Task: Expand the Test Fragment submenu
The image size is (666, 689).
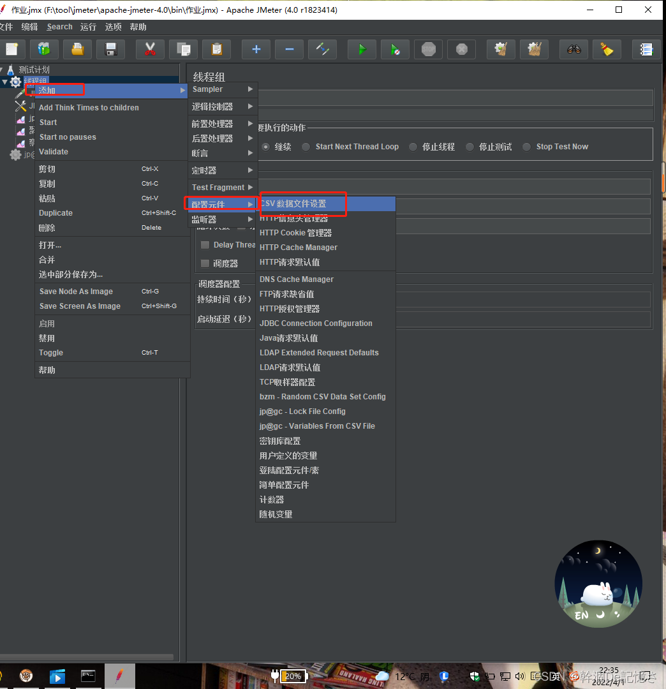Action: click(223, 187)
